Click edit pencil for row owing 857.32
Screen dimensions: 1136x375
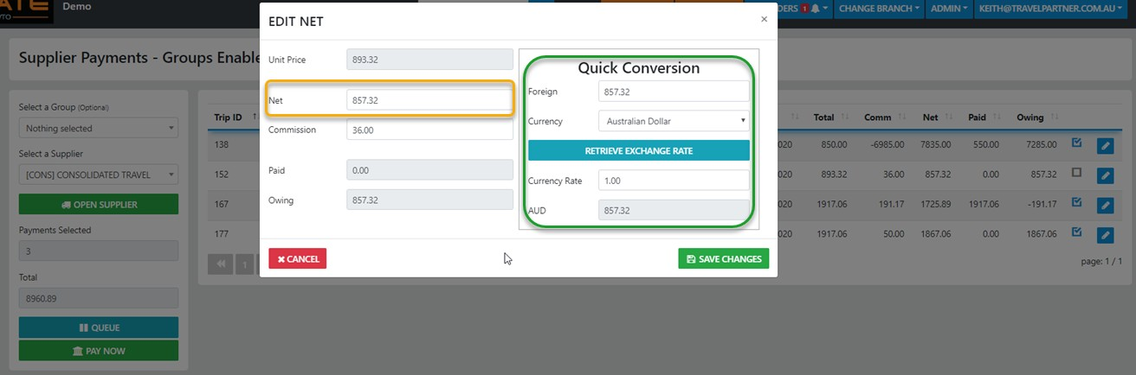pyautogui.click(x=1105, y=175)
